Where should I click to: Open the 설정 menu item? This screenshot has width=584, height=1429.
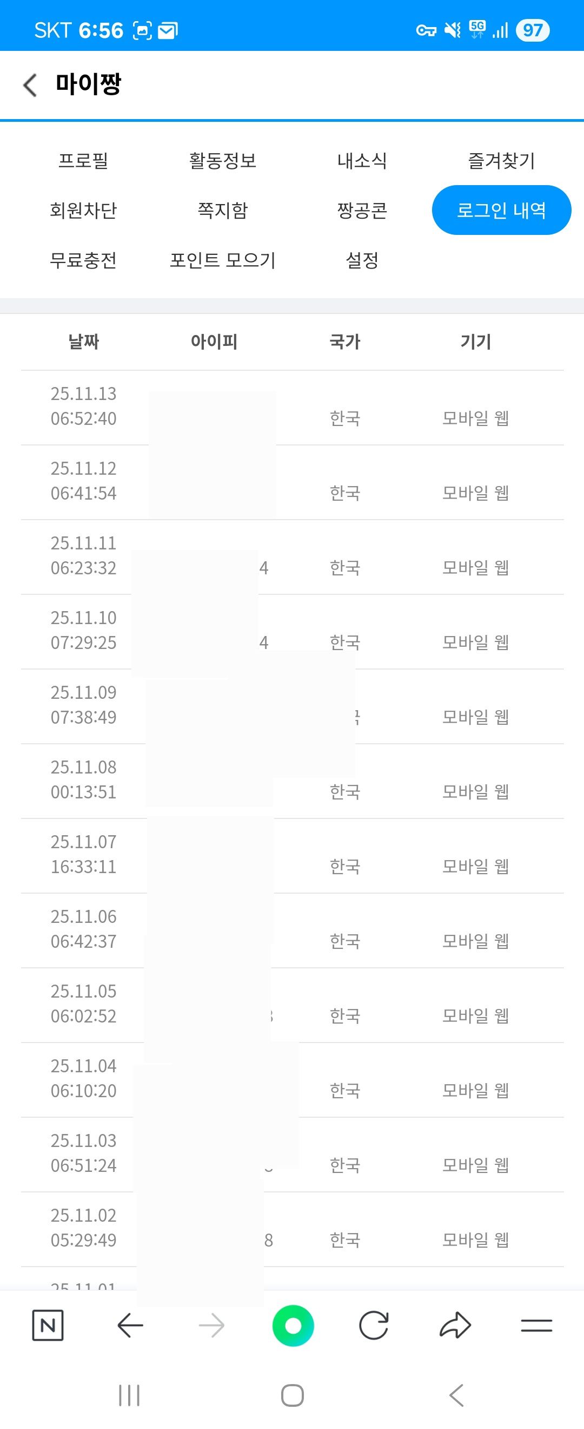362,260
